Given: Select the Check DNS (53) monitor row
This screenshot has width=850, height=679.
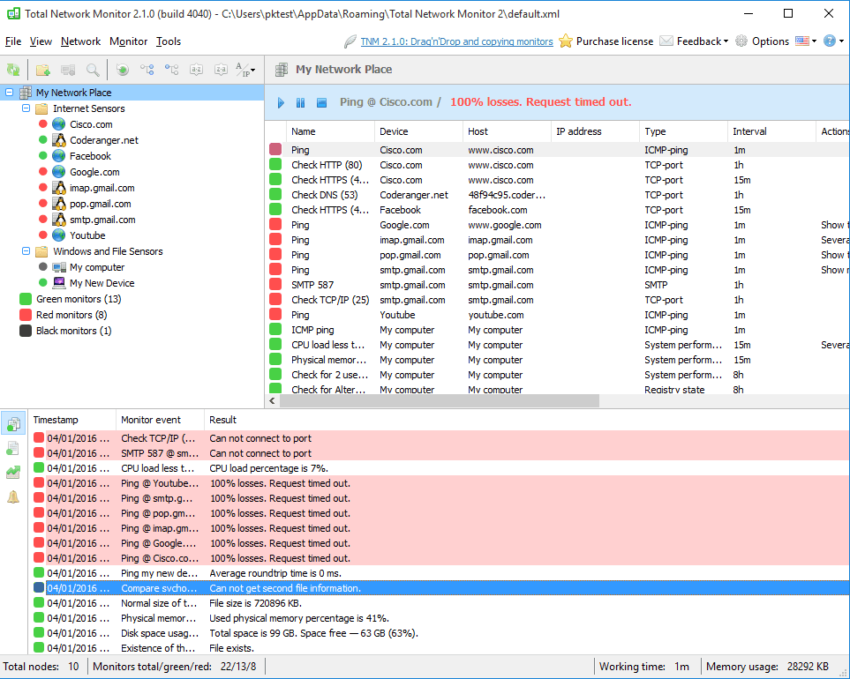Looking at the screenshot, I should click(557, 195).
